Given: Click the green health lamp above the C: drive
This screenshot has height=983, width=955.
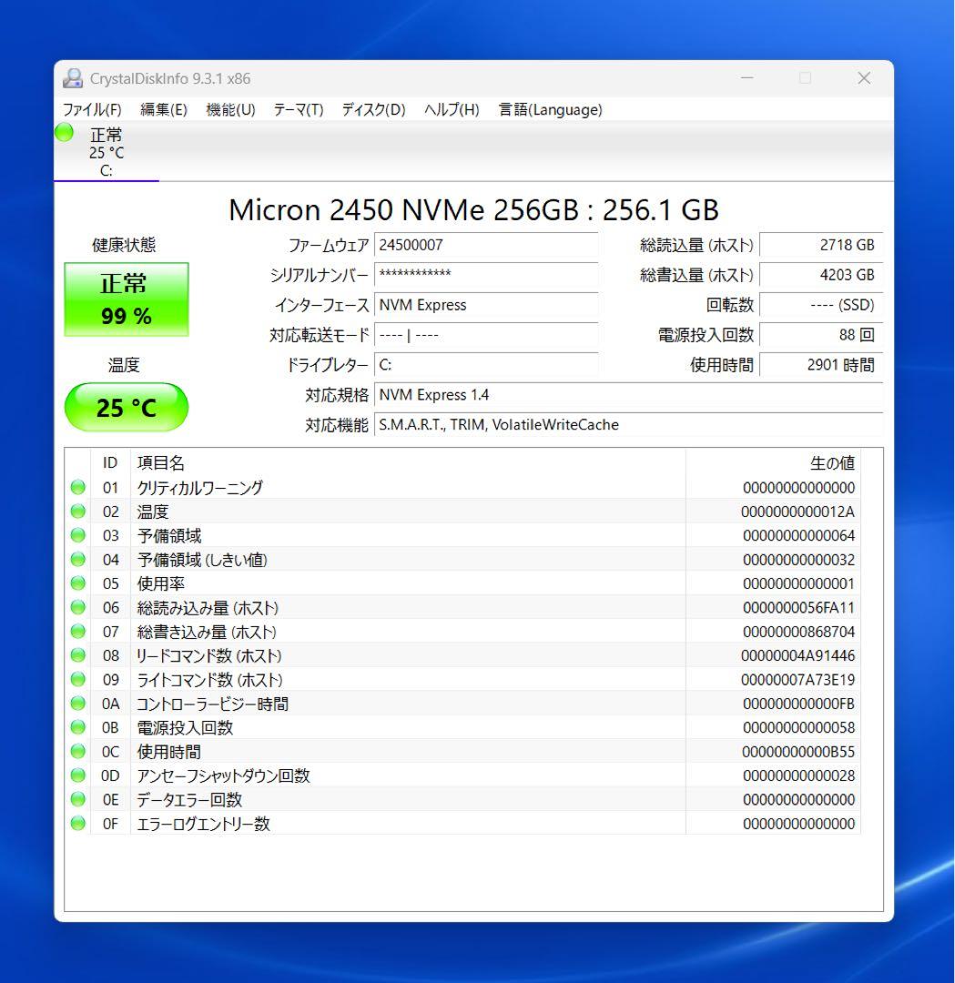Looking at the screenshot, I should (63, 132).
